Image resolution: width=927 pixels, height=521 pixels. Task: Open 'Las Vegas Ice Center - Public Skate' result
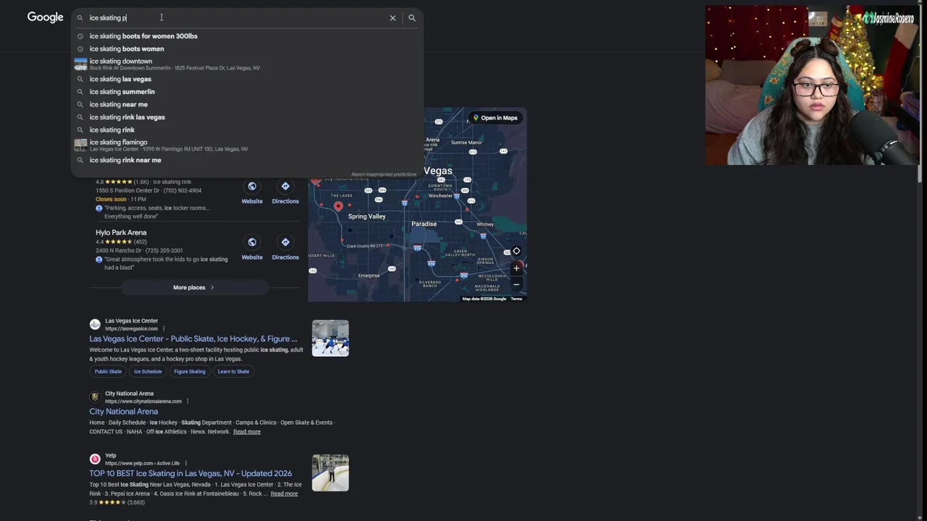(193, 339)
